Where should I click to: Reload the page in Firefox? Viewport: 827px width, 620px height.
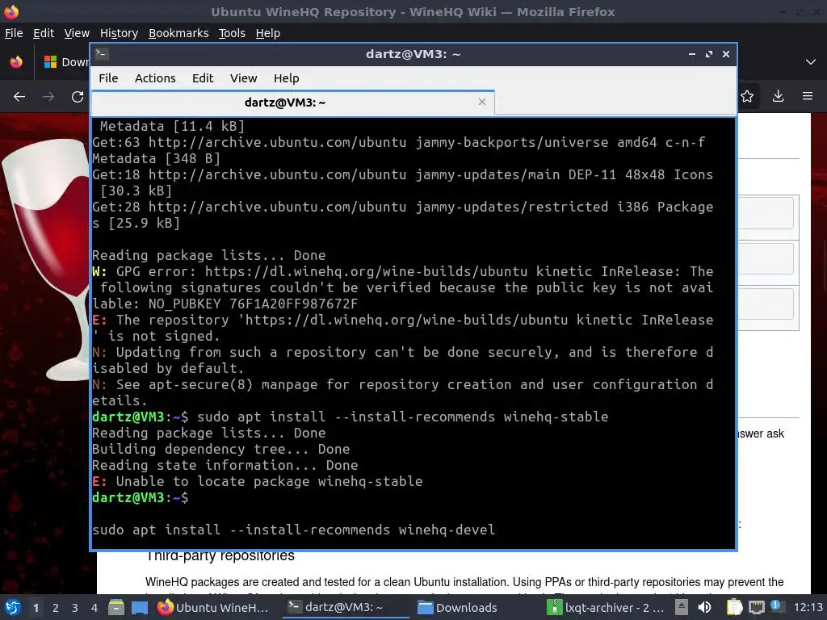click(78, 97)
